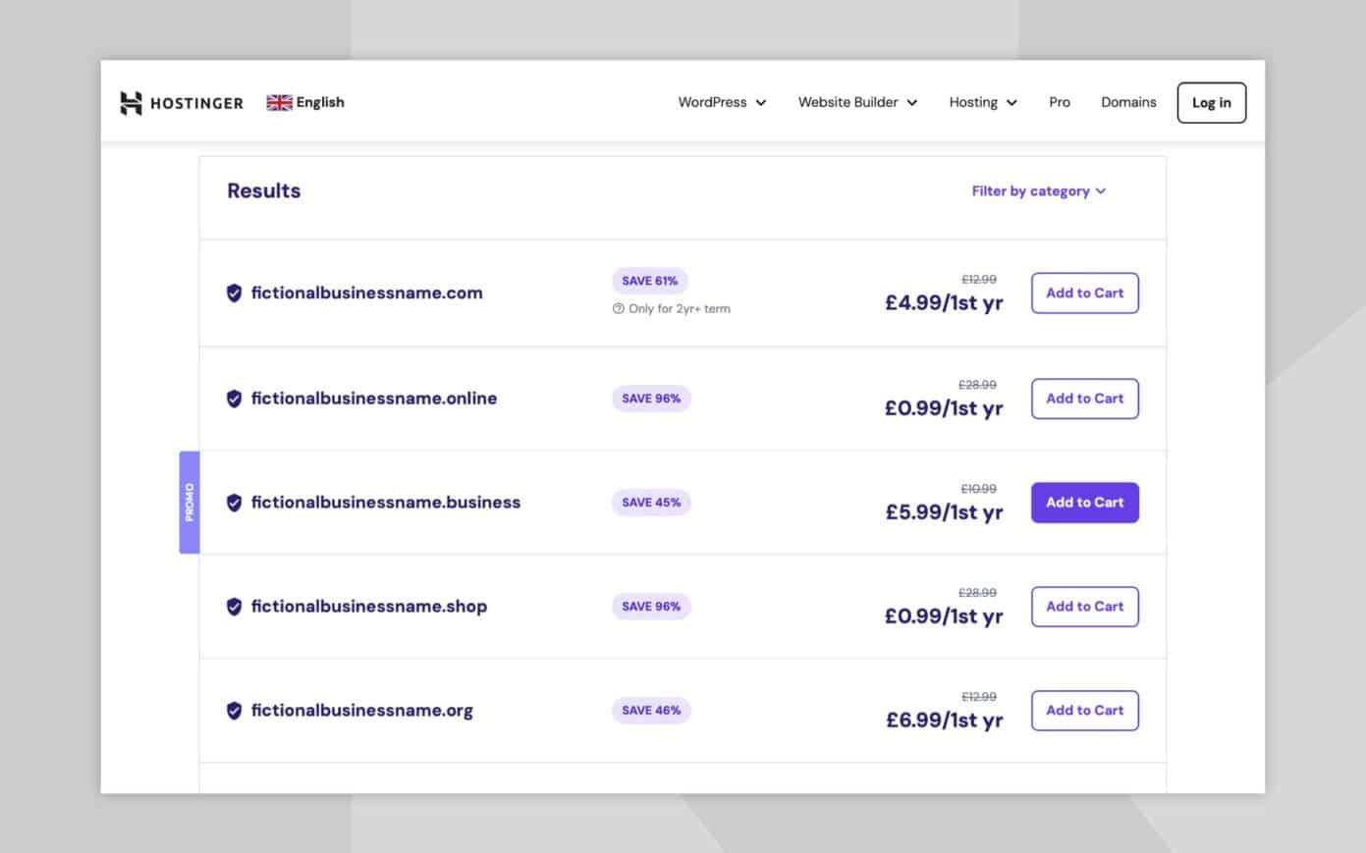Go to the Pro page
Viewport: 1366px width, 853px height.
coord(1060,102)
